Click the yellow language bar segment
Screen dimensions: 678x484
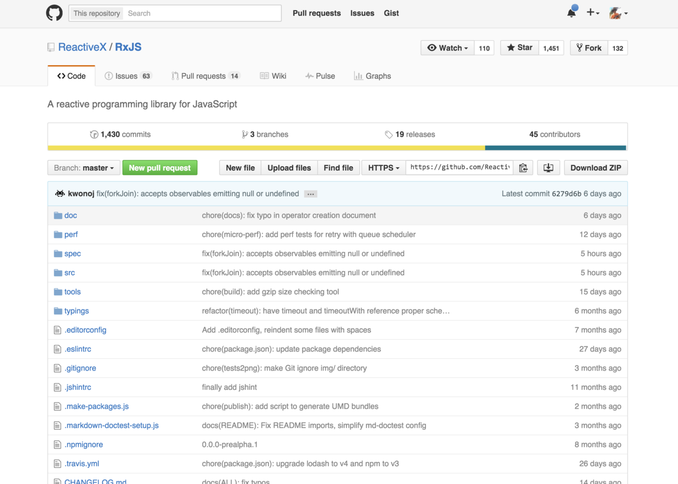click(266, 148)
